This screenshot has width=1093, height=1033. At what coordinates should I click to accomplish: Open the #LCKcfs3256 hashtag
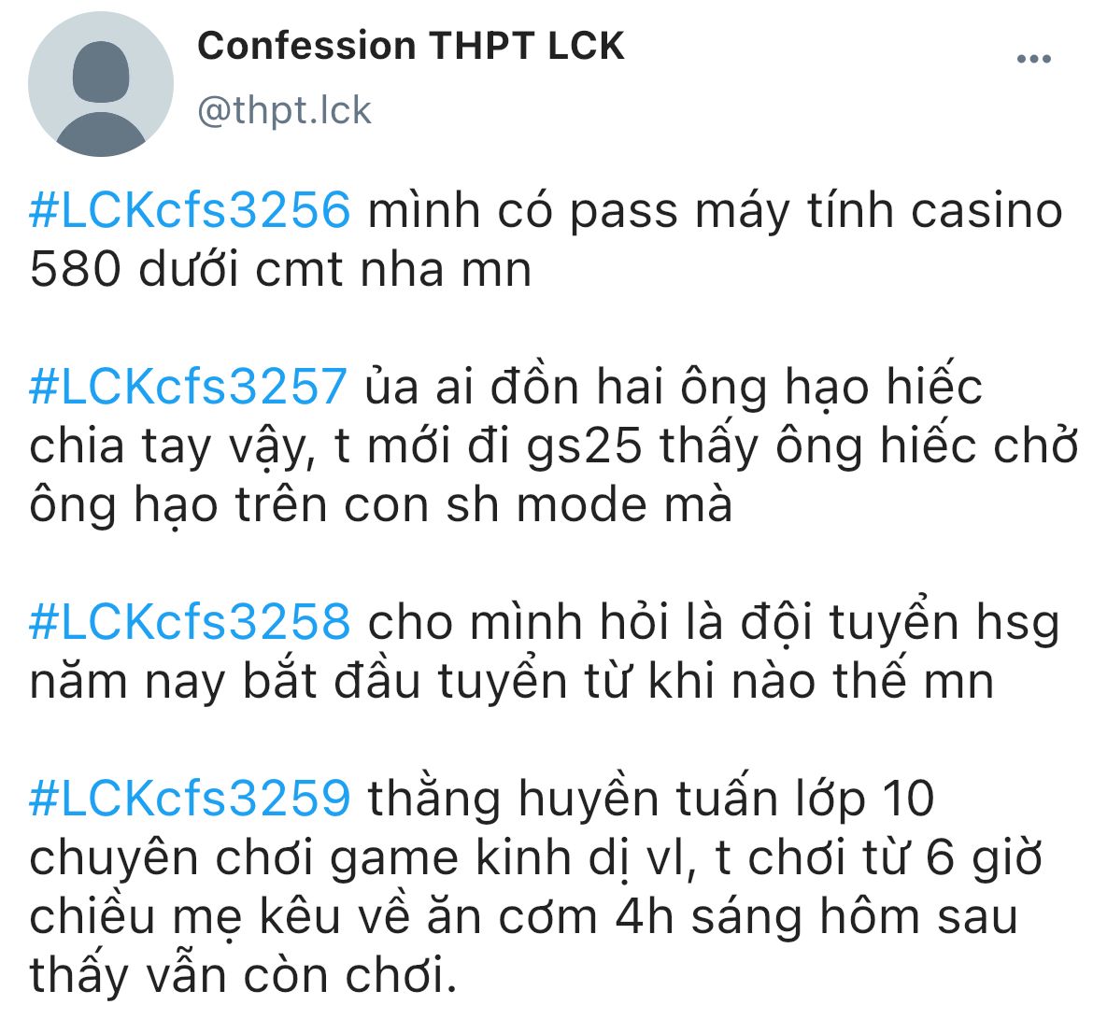(x=190, y=210)
